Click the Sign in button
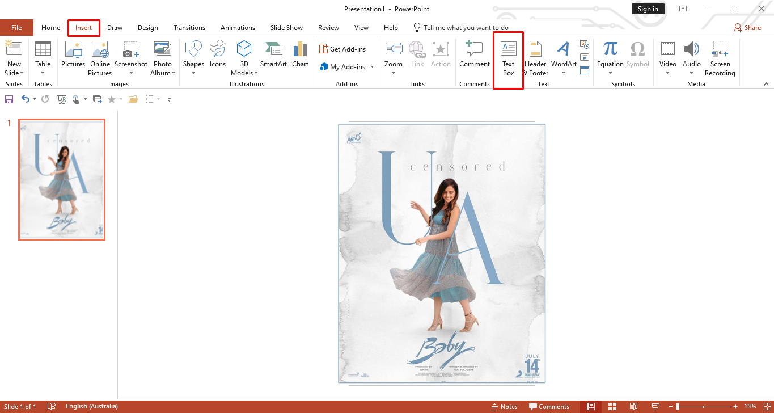Viewport: 774px width, 413px height. tap(648, 9)
